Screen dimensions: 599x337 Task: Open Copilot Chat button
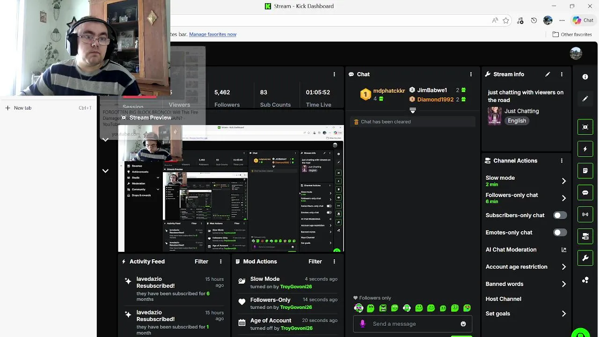click(x=583, y=21)
